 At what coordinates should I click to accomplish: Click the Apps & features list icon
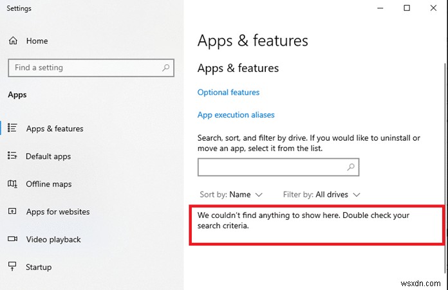(12, 128)
